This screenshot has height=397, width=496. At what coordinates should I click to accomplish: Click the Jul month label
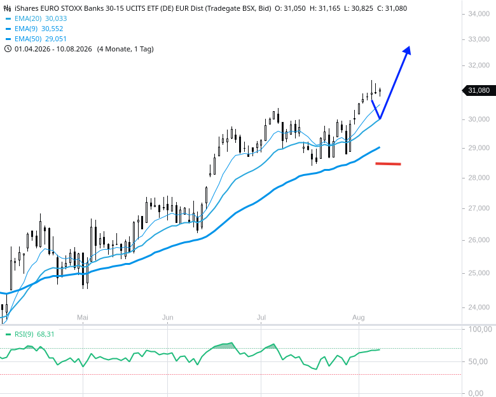click(x=261, y=318)
